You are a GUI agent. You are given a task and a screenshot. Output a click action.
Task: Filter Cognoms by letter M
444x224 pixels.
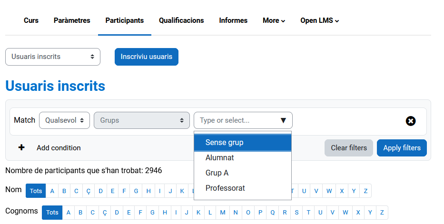223,213
